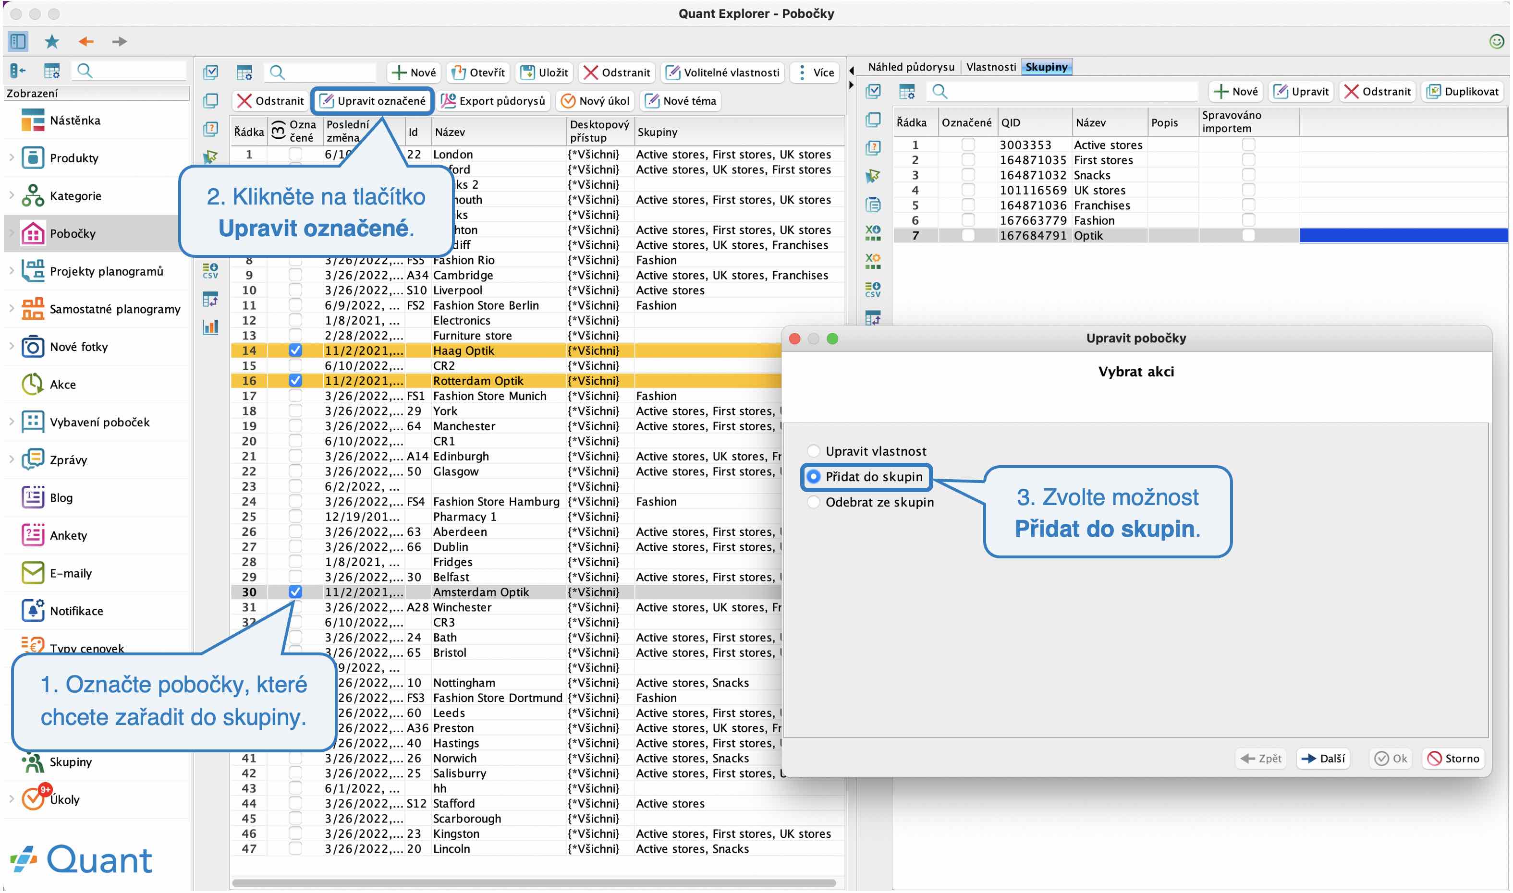1513x893 pixels.
Task: Uncheck Amsterdam Optik row checkbox
Action: [x=295, y=591]
